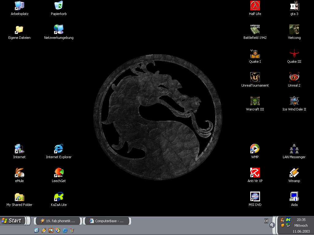
Task: Switch to the ComputerBase taskbar window
Action: pos(107,221)
